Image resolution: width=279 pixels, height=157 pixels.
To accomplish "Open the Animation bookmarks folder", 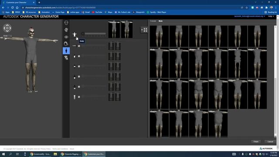I will (x=44, y=12).
